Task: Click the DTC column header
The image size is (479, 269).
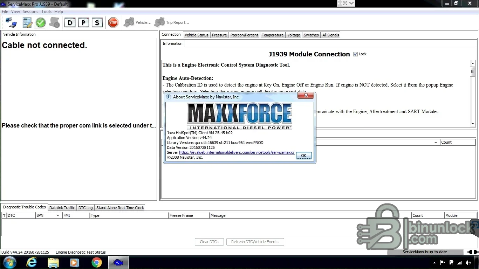Action: tap(21, 215)
